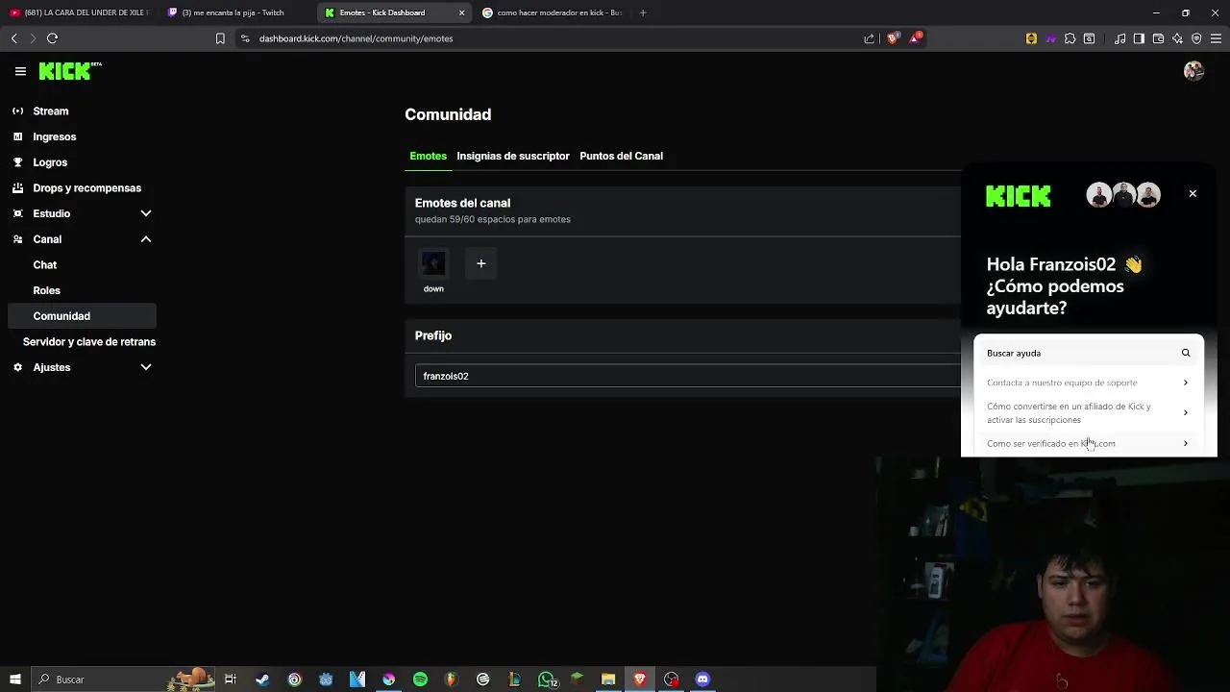
Task: Open Spotify from the taskbar
Action: pos(420,680)
